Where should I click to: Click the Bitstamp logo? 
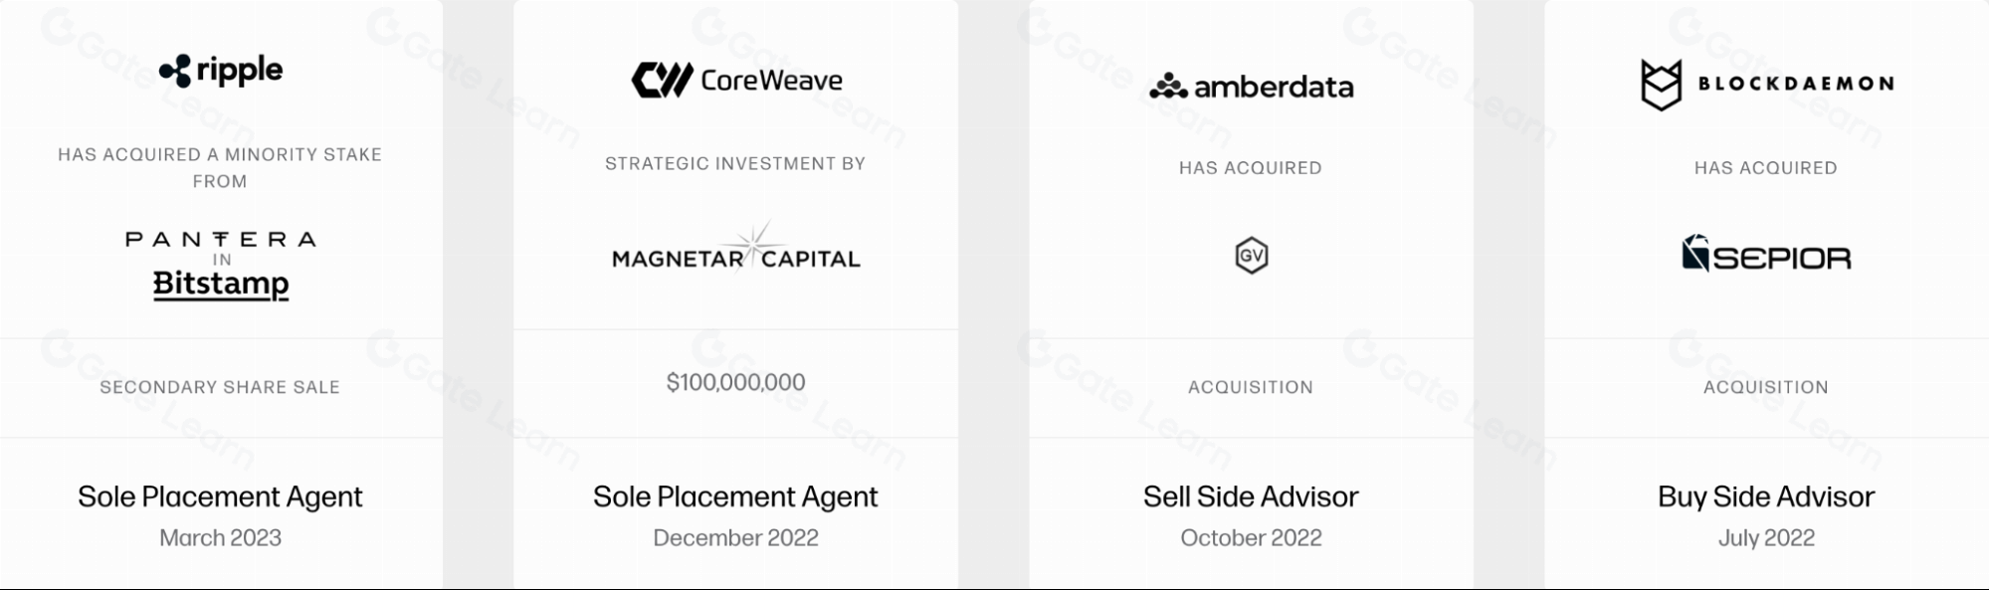click(x=221, y=285)
